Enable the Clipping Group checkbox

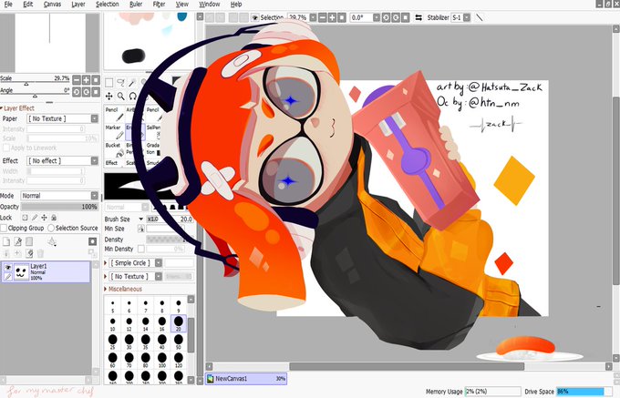click(x=4, y=228)
